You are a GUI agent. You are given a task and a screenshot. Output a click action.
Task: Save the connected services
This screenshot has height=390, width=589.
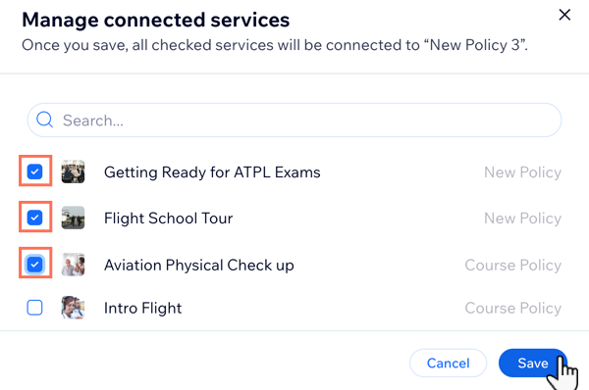click(x=533, y=363)
